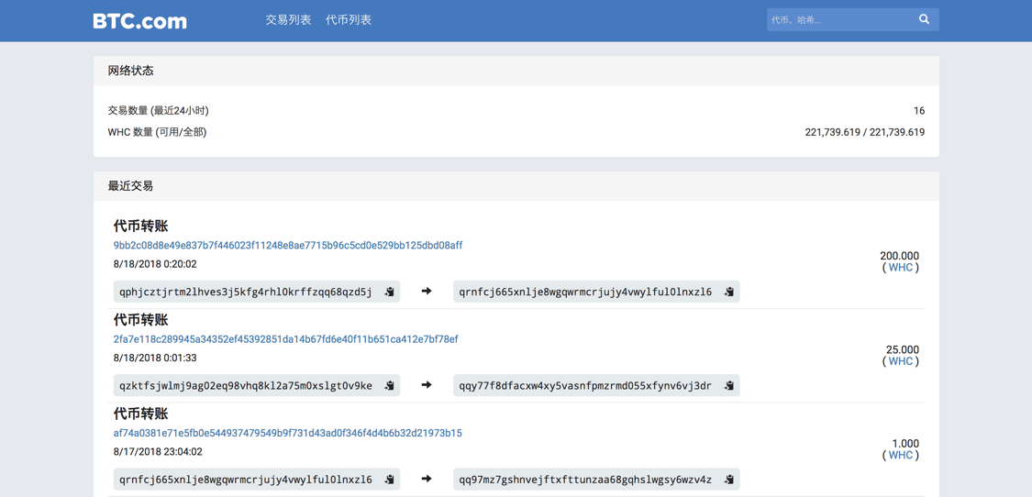This screenshot has width=1032, height=497.
Task: Copy sender address of 1.000 WHC transfer
Action: 390,480
